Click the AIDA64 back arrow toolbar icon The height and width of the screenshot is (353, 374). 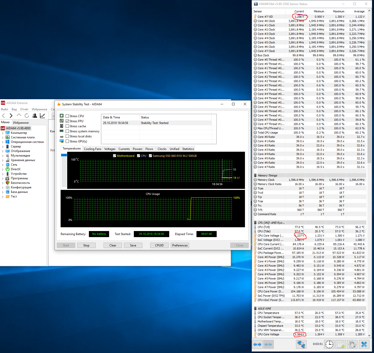pos(4,116)
